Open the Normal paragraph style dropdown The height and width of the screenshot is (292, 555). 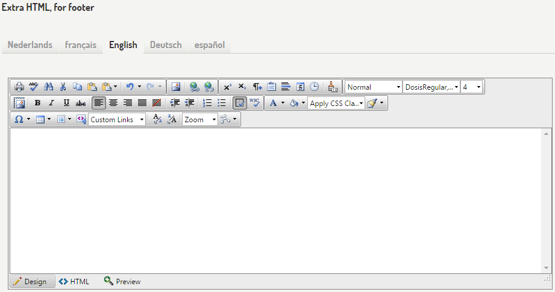point(373,87)
